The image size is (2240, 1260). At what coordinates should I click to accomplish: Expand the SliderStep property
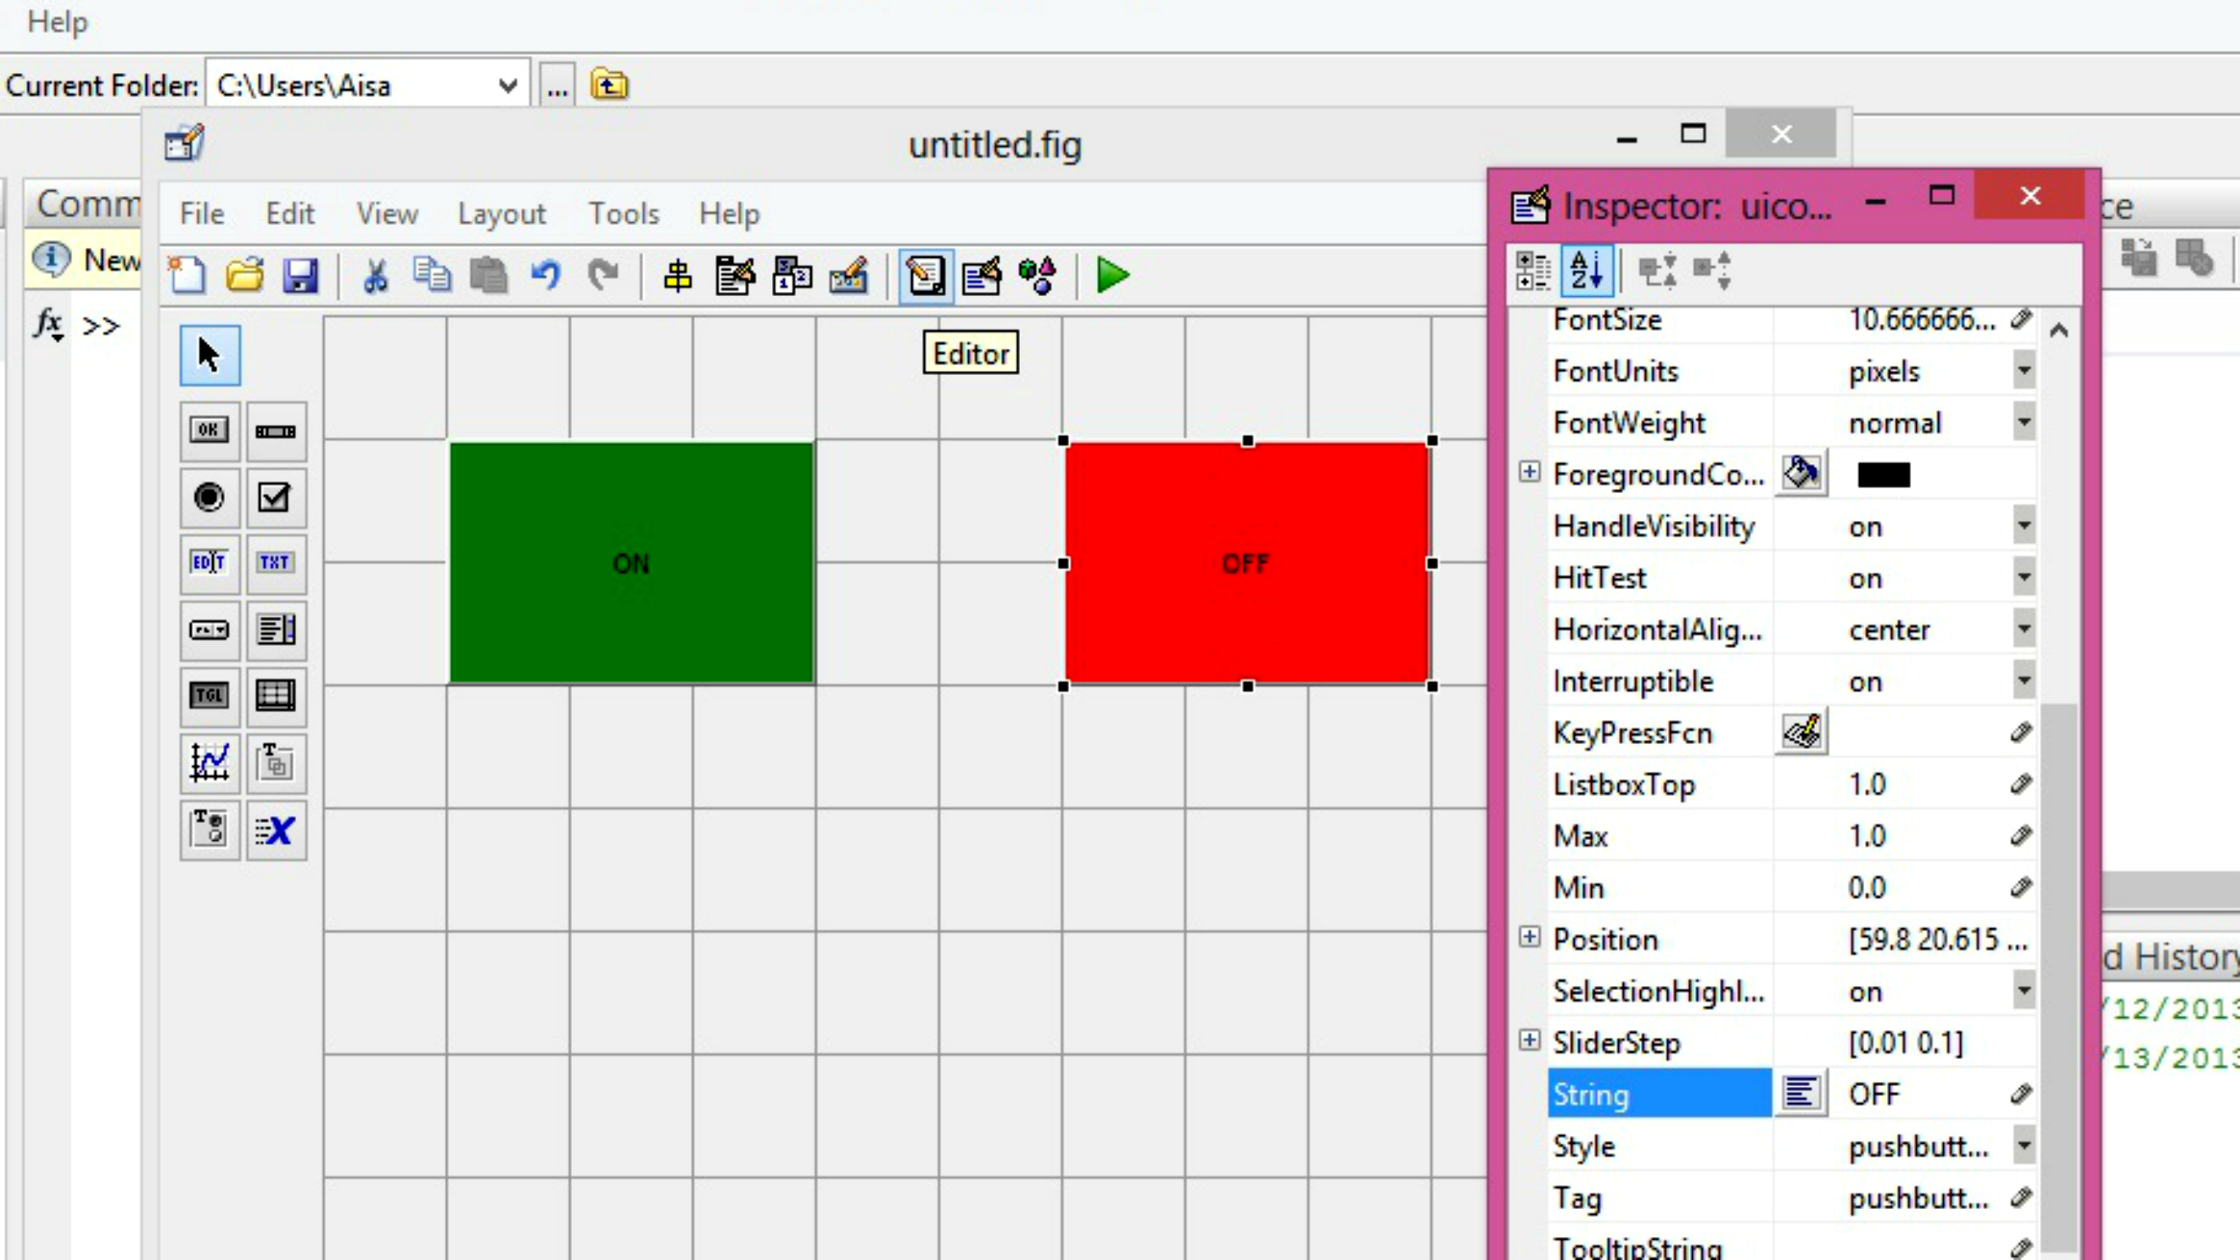point(1530,1041)
